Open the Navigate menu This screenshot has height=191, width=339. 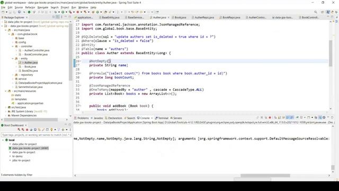pyautogui.click(x=43, y=7)
